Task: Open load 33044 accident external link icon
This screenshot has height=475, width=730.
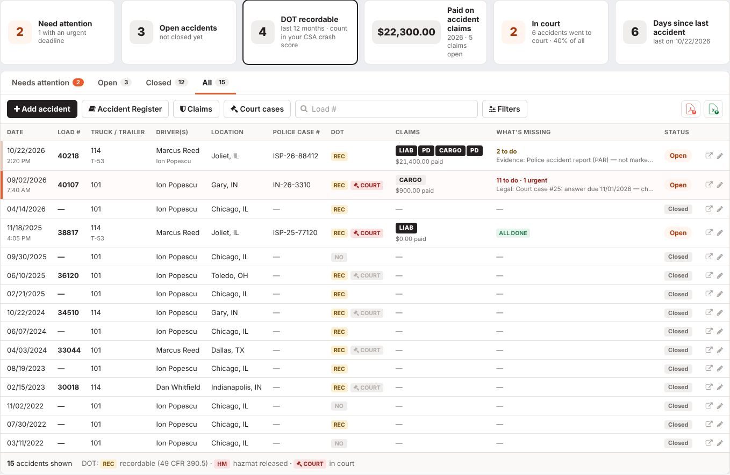Action: click(x=709, y=350)
